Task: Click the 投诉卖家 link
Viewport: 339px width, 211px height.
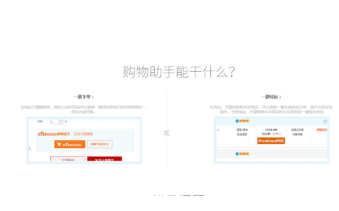Action: click(x=242, y=135)
